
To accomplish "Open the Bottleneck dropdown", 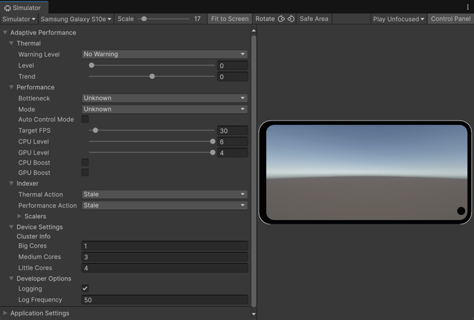I will (164, 99).
